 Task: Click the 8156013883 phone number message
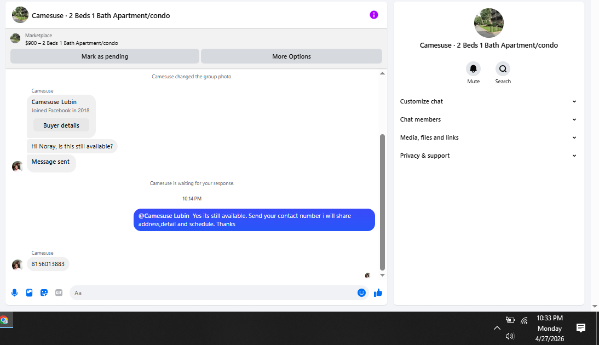click(48, 264)
